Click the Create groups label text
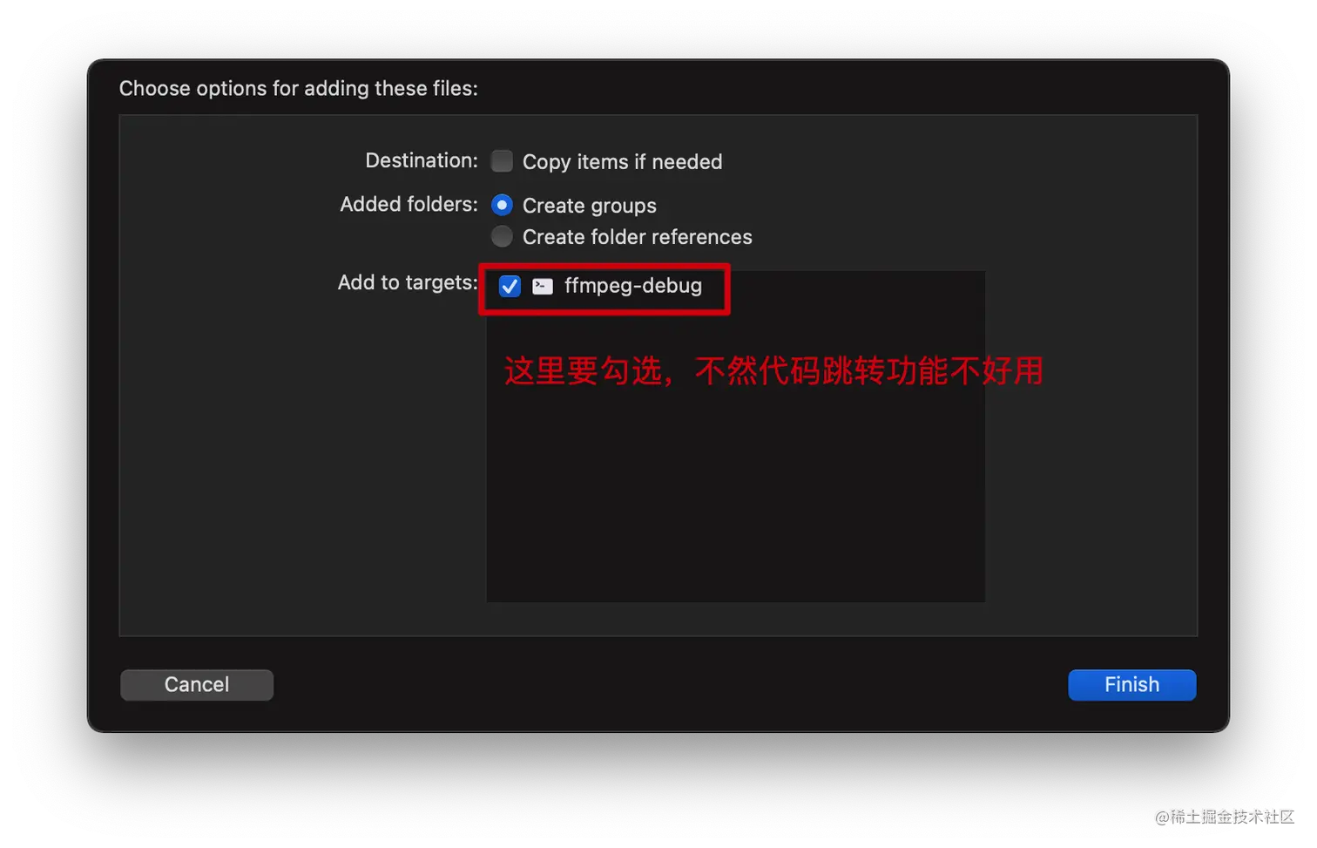This screenshot has height=848, width=1317. (x=590, y=206)
